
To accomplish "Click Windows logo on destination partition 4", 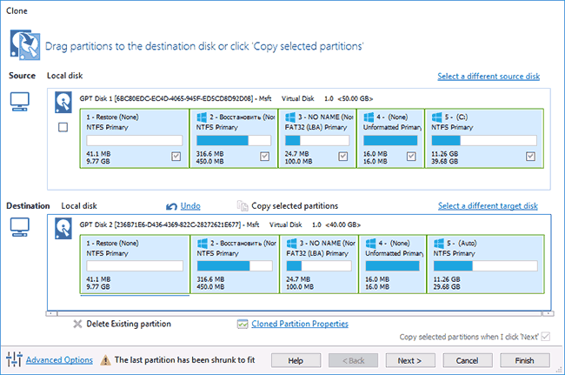I will click(x=371, y=244).
